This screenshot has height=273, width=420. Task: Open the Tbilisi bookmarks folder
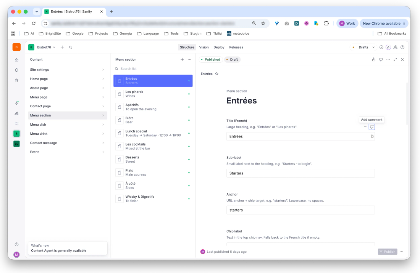[x=214, y=34]
